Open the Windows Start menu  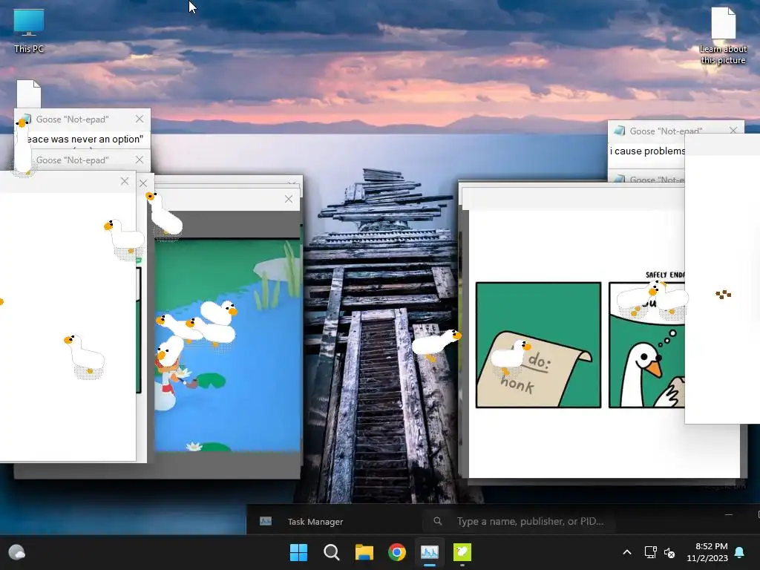298,552
